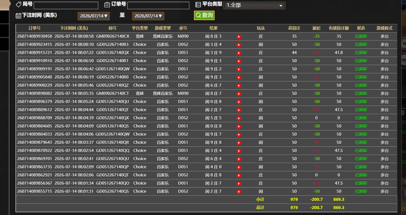Open the start date picker 2026/07/14
This screenshot has height=215, width=406.
point(94,16)
